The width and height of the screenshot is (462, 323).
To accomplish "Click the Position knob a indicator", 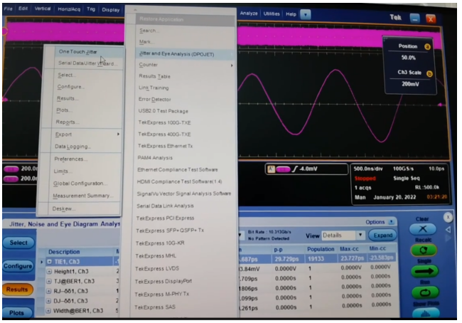I will 427,47.
